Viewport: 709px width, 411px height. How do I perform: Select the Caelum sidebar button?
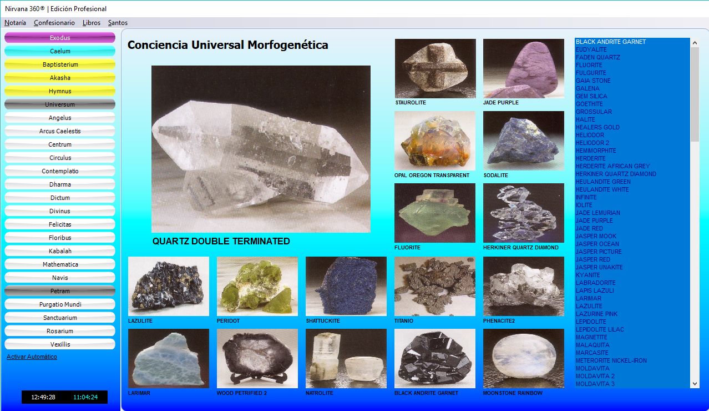pyautogui.click(x=60, y=51)
